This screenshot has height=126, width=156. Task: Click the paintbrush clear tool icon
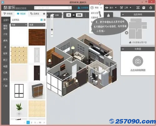[x=108, y=15]
